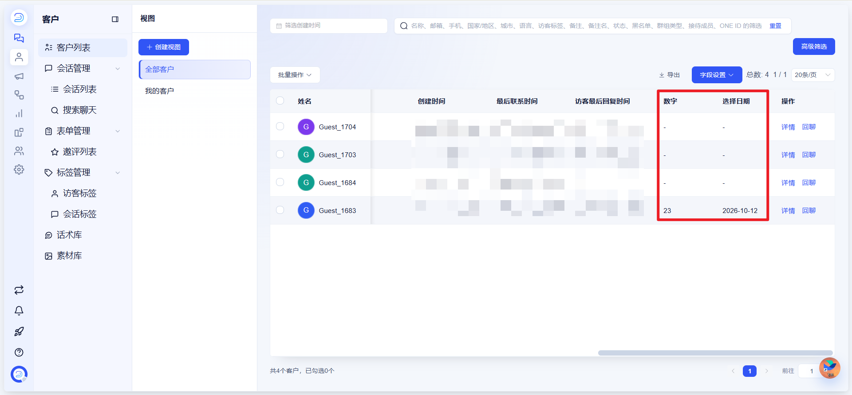Select the checkbox for Guest_1703
Screen dimensions: 852x395
tap(280, 154)
